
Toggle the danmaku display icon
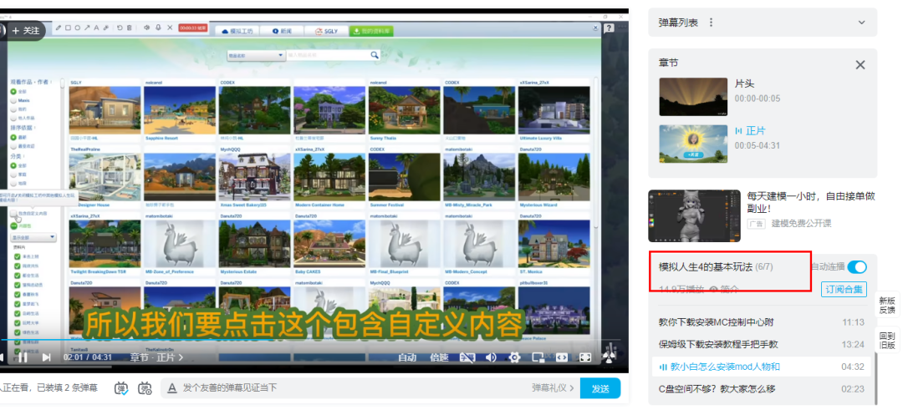tap(121, 388)
